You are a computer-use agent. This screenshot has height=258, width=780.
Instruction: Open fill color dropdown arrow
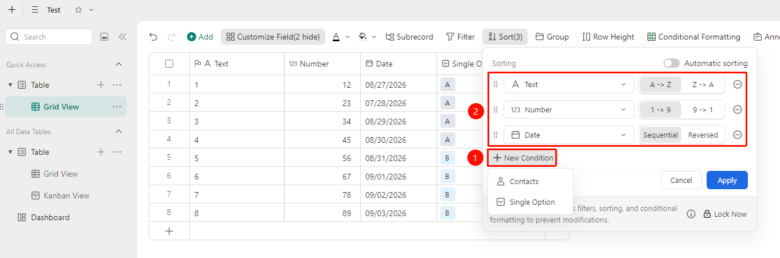click(375, 37)
